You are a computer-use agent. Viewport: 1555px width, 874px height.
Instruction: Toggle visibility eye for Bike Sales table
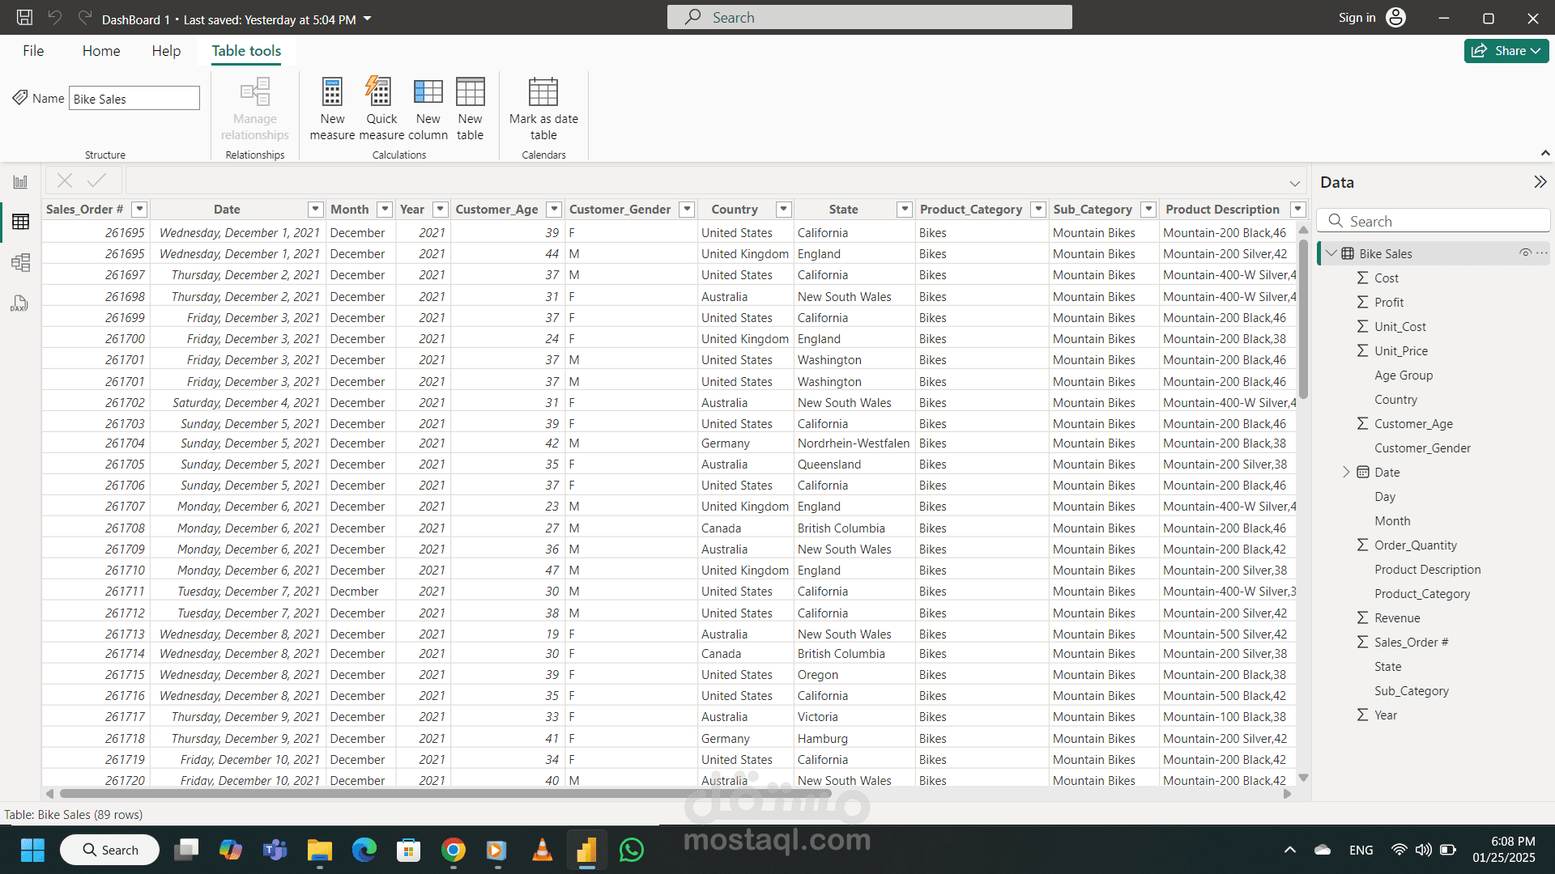1525,253
